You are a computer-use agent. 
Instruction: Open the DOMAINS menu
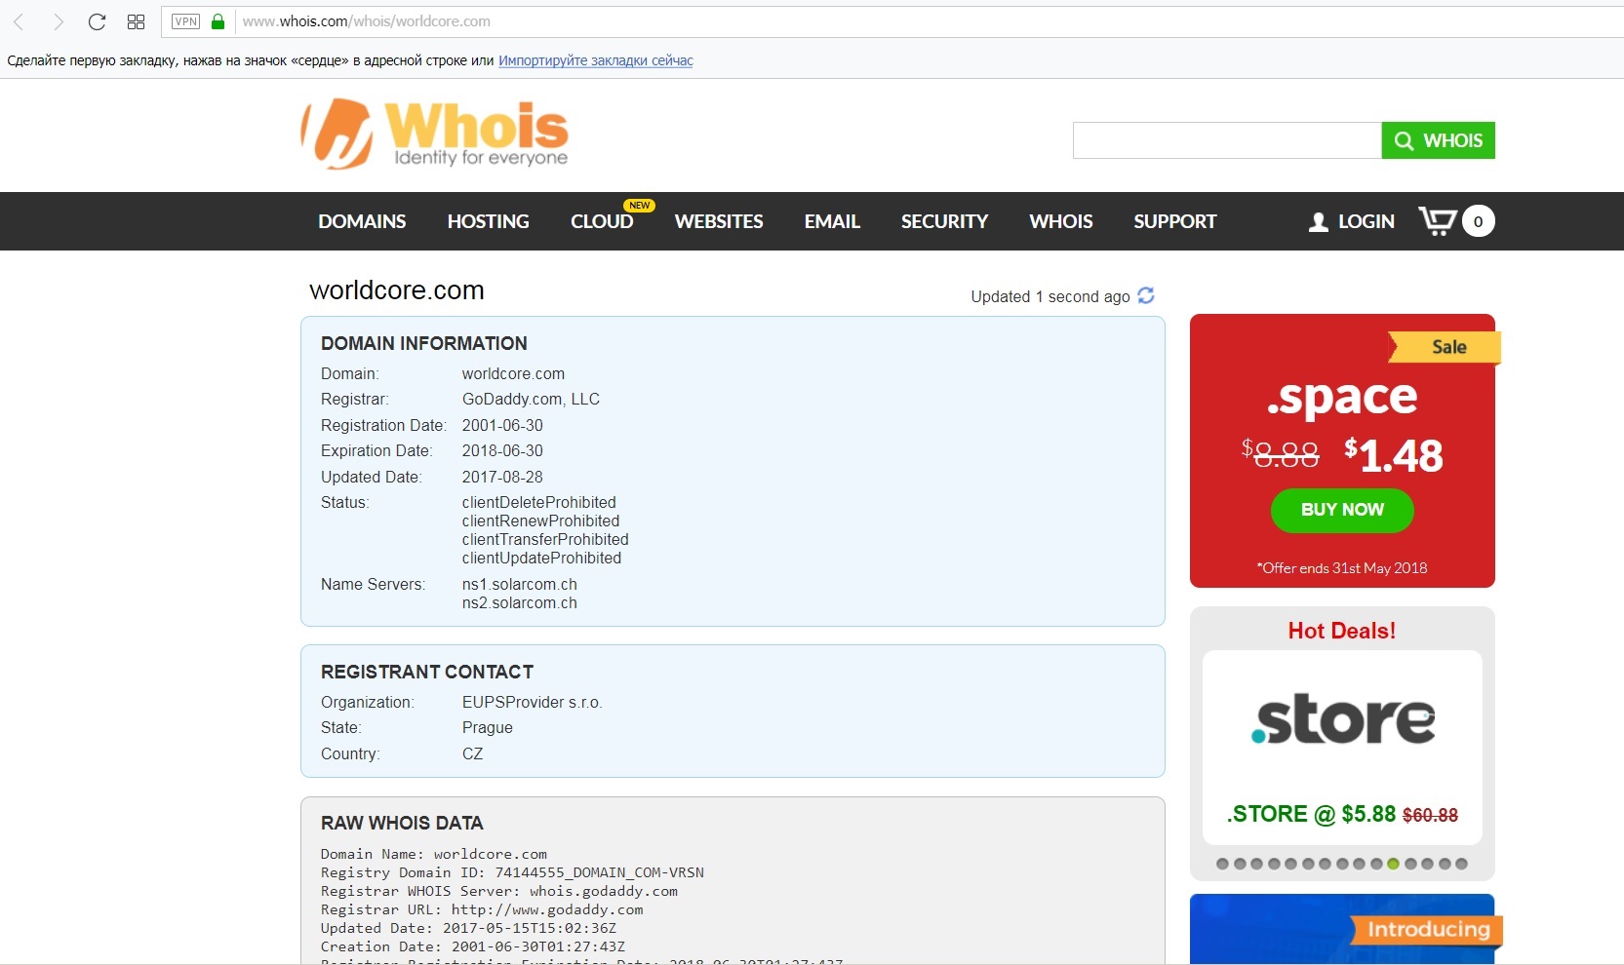tap(362, 221)
